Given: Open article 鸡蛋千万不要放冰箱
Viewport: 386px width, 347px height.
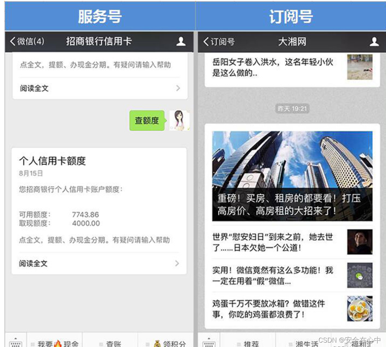Looking at the screenshot, I should click(x=269, y=309).
